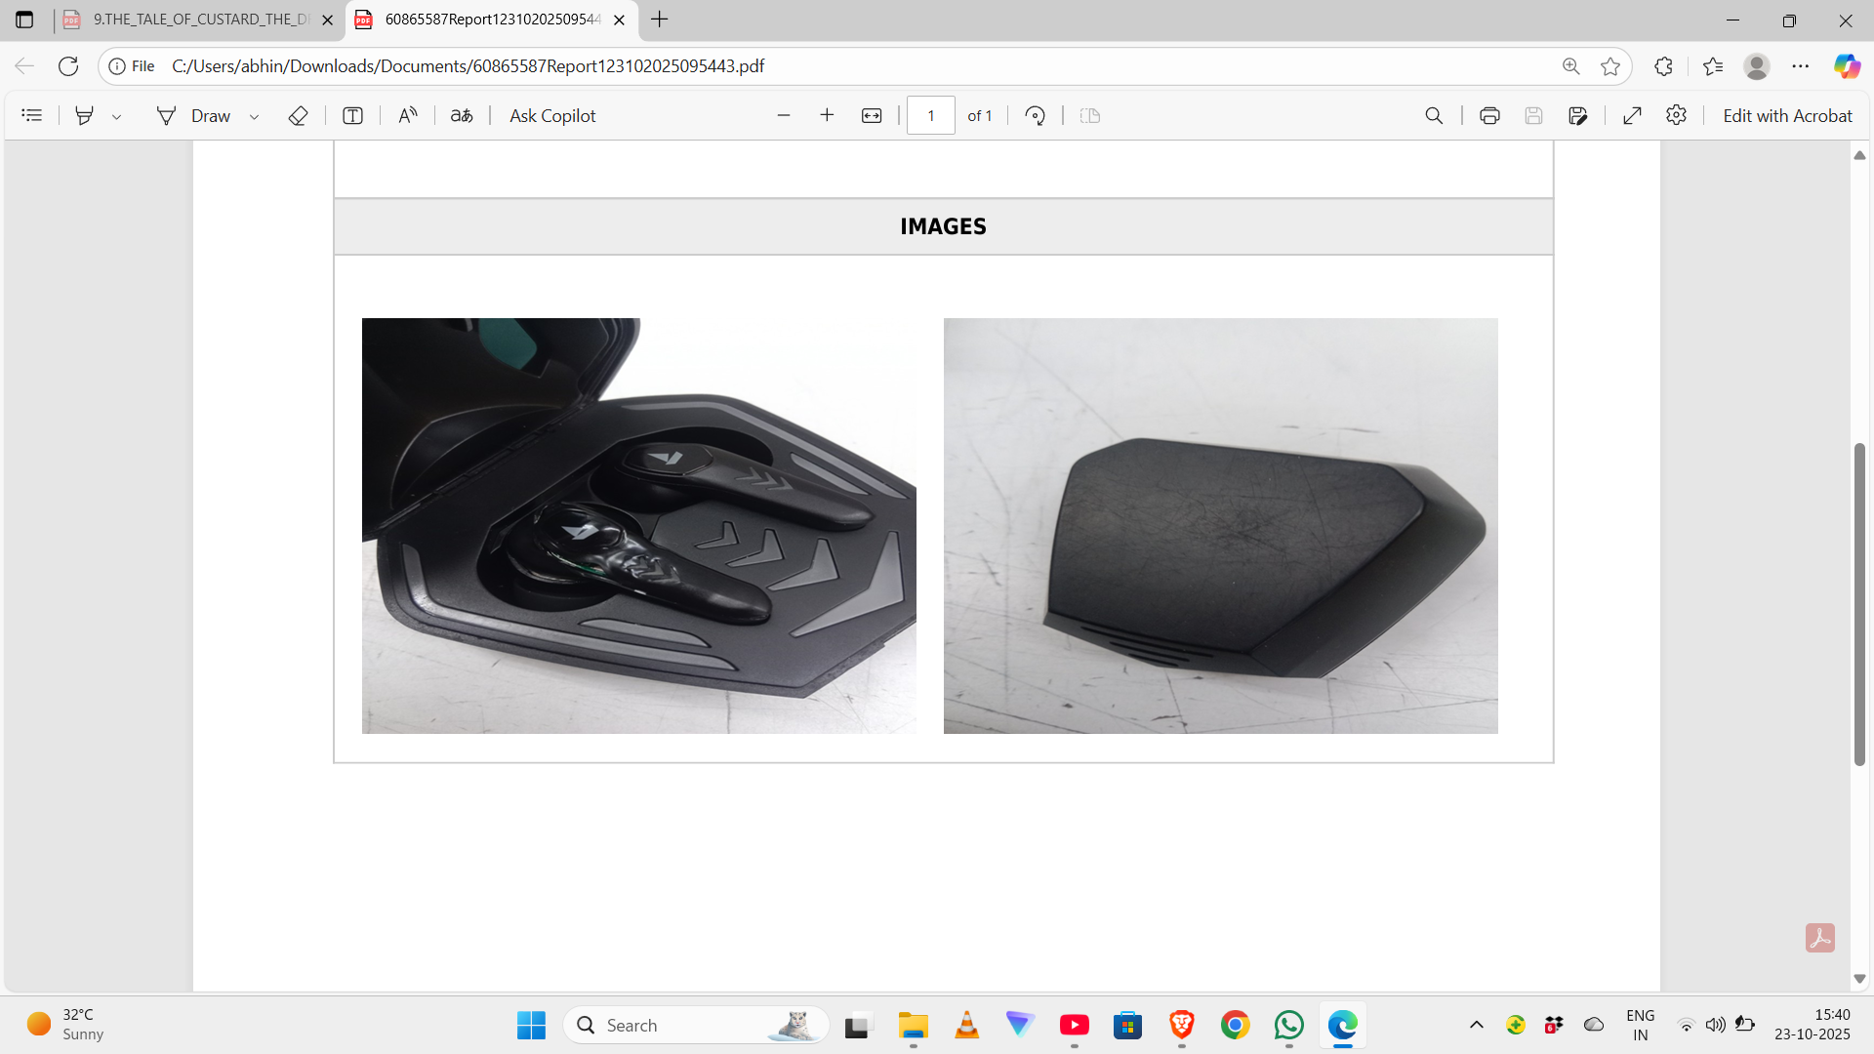The height and width of the screenshot is (1054, 1874).
Task: Expand the Draw options dropdown arrow
Action: pyautogui.click(x=254, y=116)
